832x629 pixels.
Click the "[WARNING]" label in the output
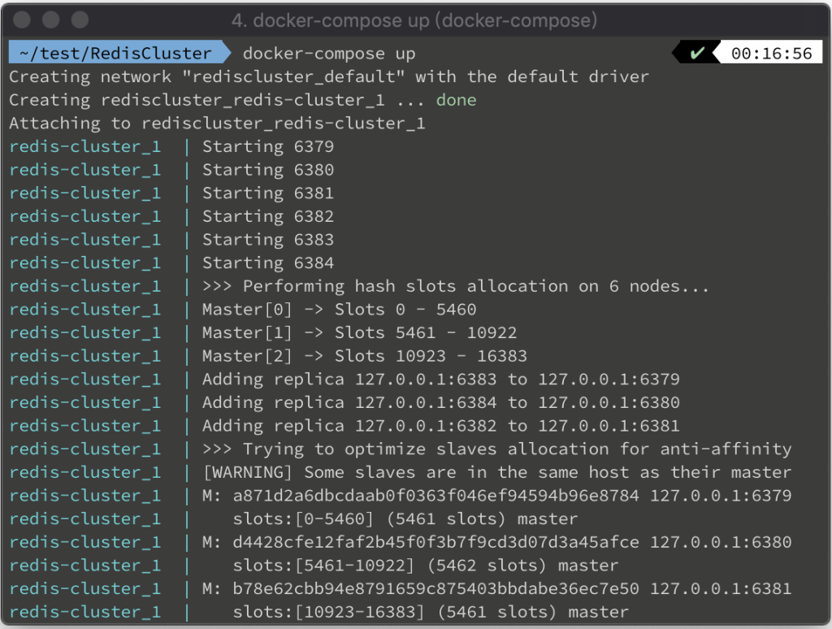pyautogui.click(x=243, y=472)
